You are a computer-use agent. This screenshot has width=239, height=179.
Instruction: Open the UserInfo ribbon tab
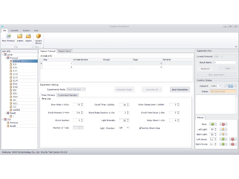click(14, 30)
